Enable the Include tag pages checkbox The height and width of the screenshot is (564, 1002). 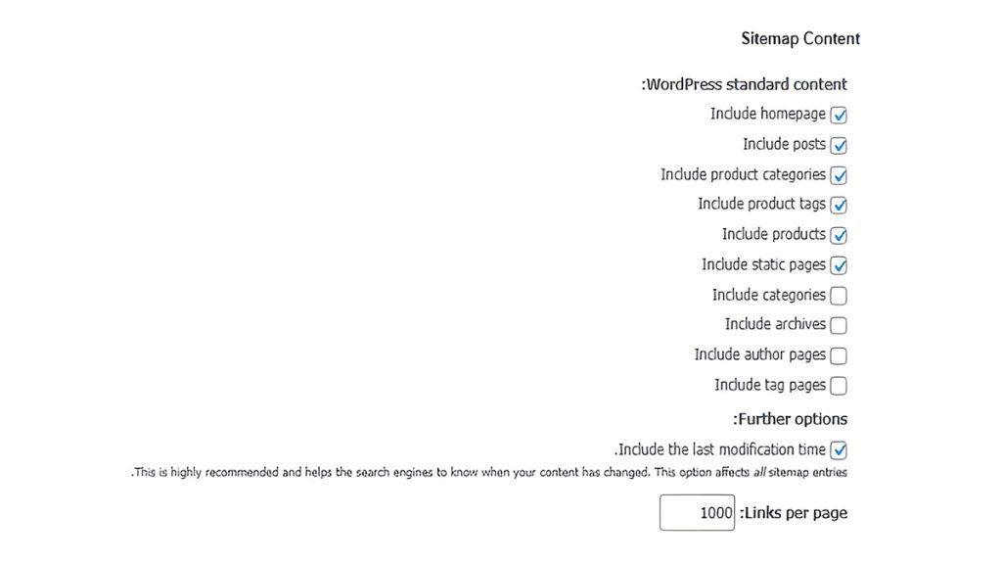tap(839, 386)
